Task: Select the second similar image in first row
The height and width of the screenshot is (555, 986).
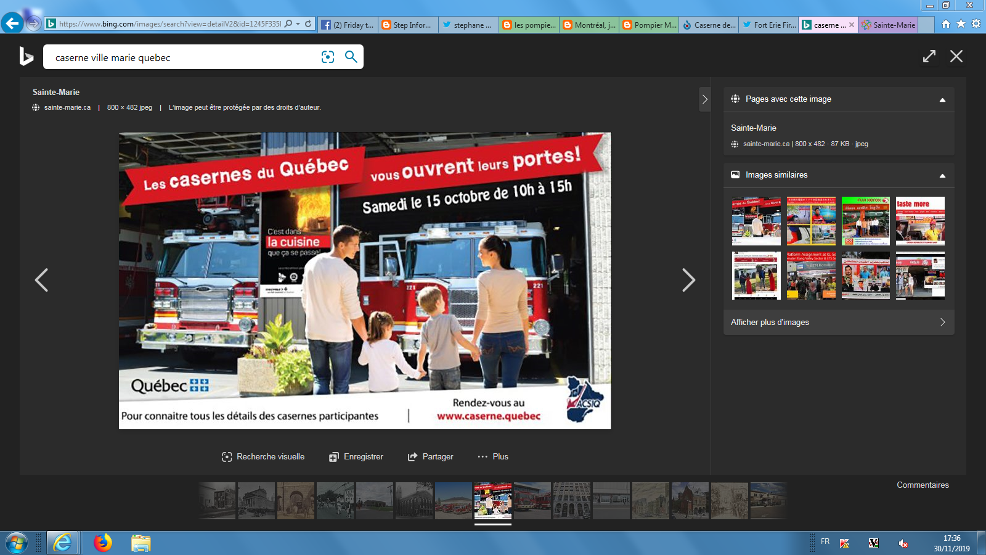Action: coord(811,221)
